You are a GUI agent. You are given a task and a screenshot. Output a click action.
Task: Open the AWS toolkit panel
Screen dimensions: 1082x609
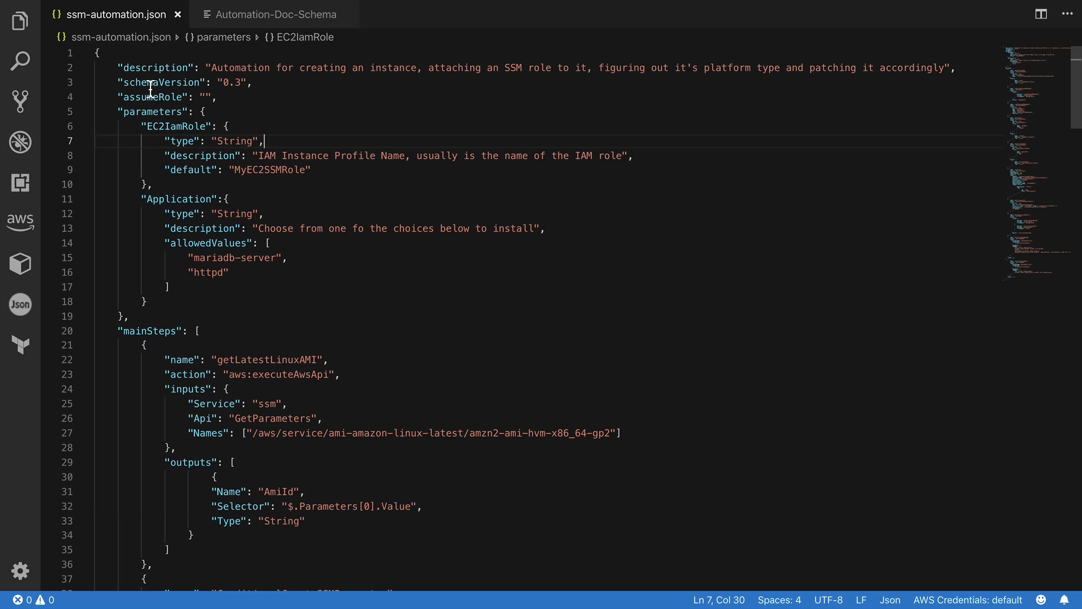pos(20,222)
